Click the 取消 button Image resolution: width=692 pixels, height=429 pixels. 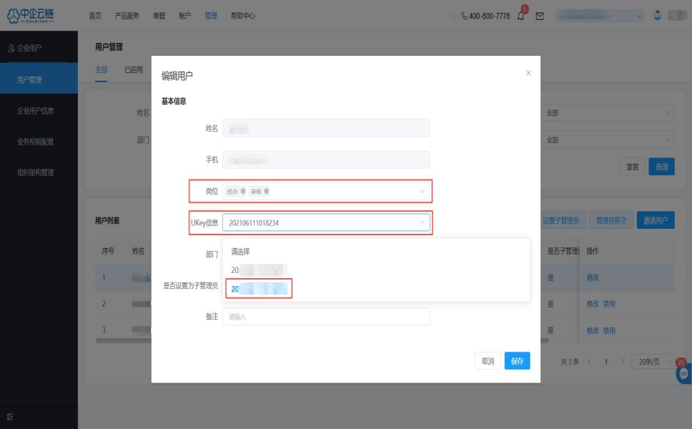click(x=488, y=361)
